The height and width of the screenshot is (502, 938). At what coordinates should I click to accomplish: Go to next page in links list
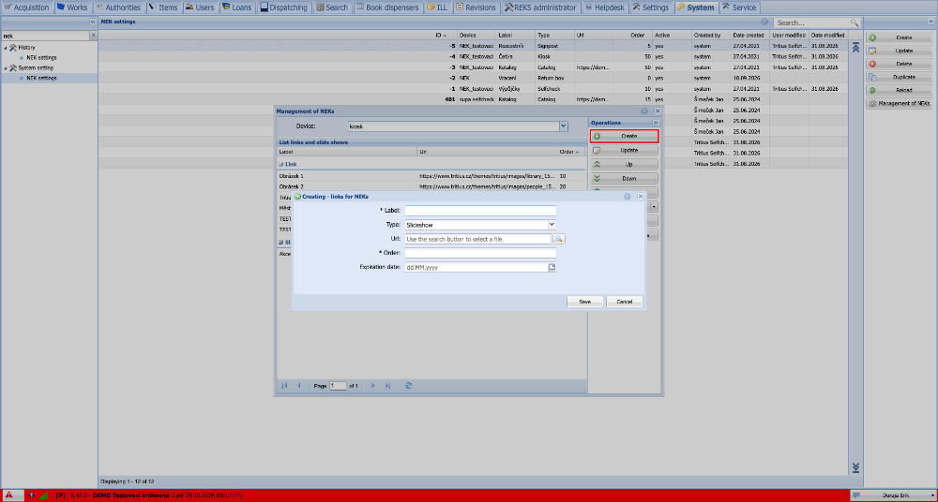tap(372, 386)
